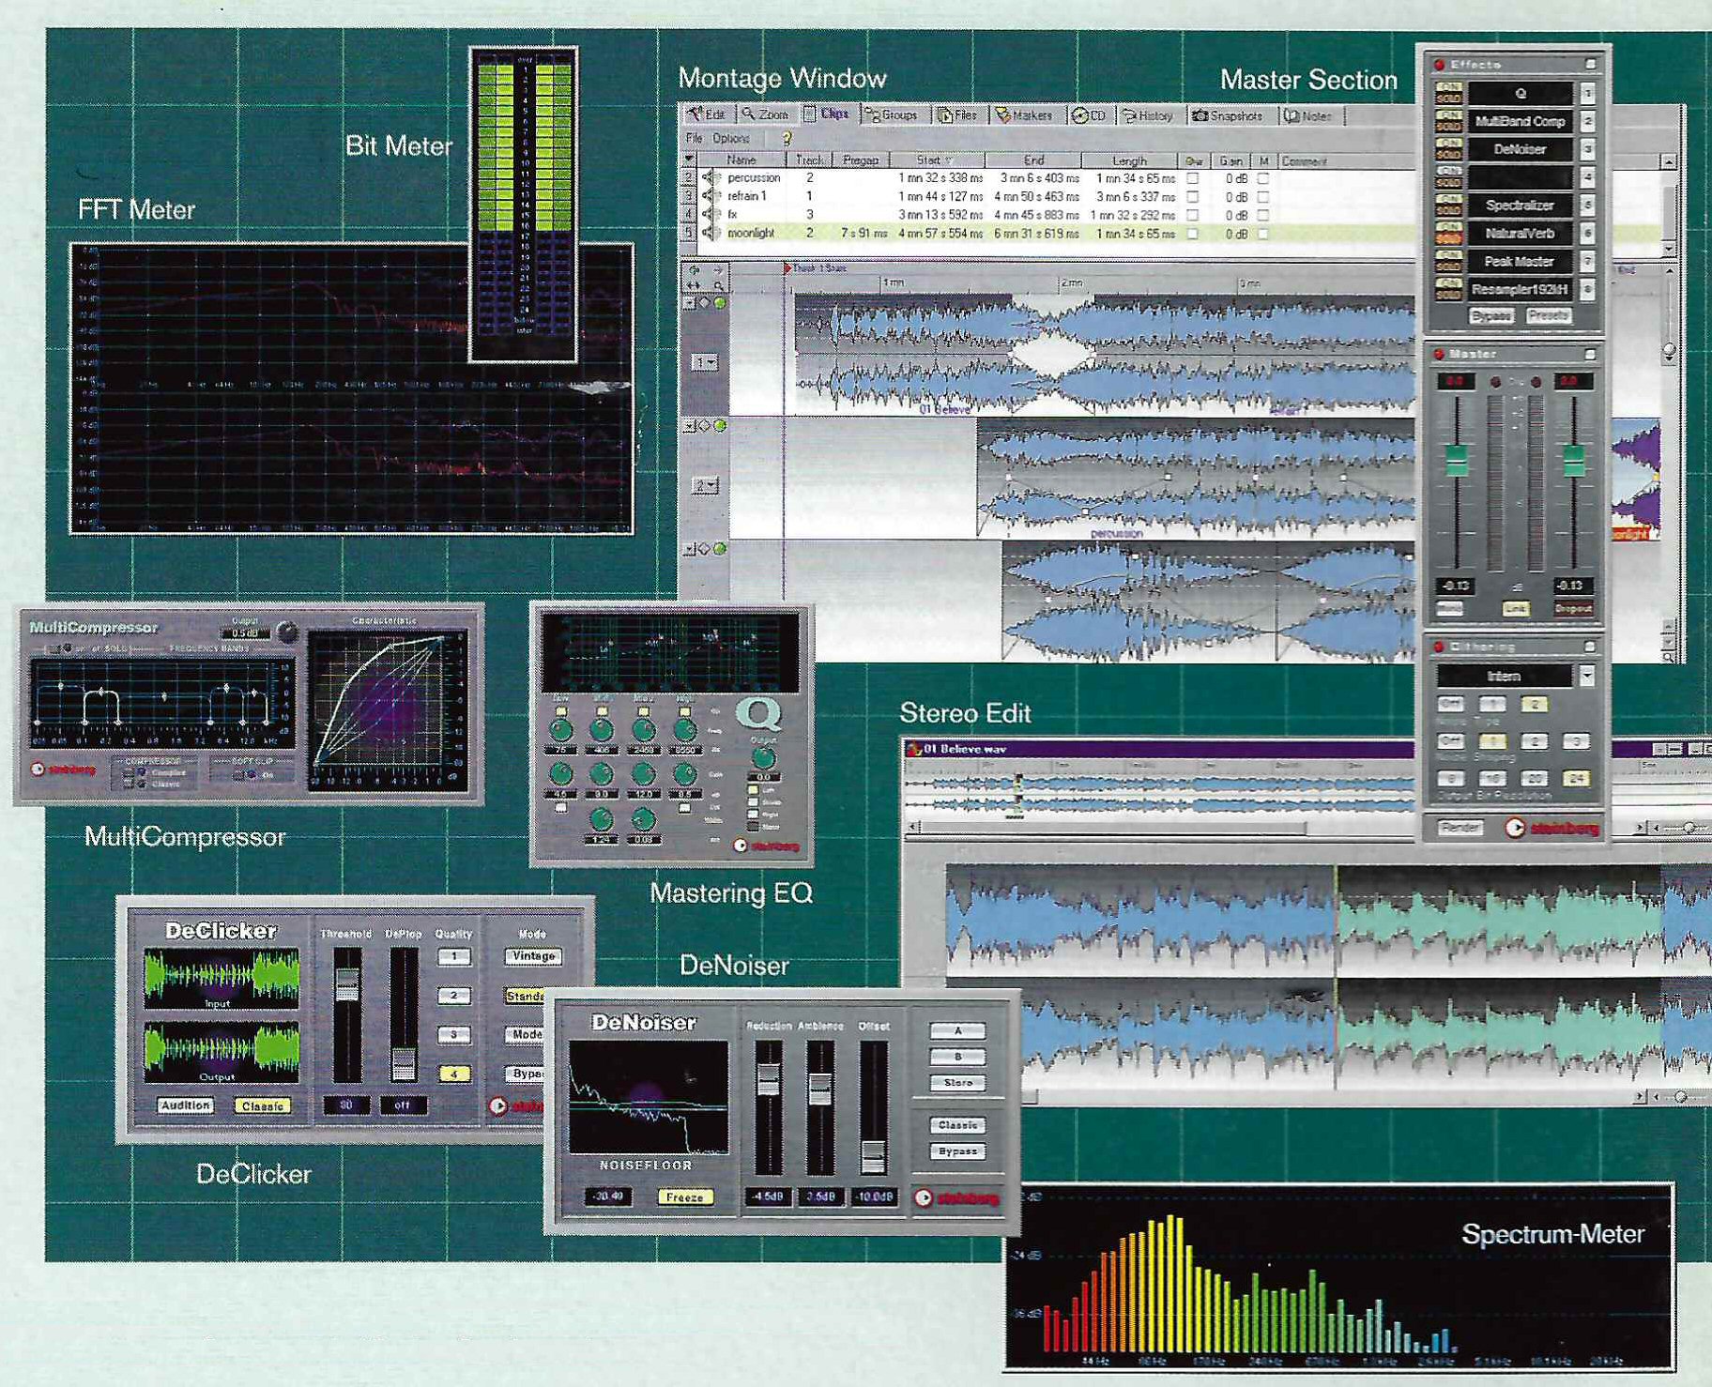Open the track 1 number dropdown in the montage
The width and height of the screenshot is (1712, 1387).
pos(705,362)
